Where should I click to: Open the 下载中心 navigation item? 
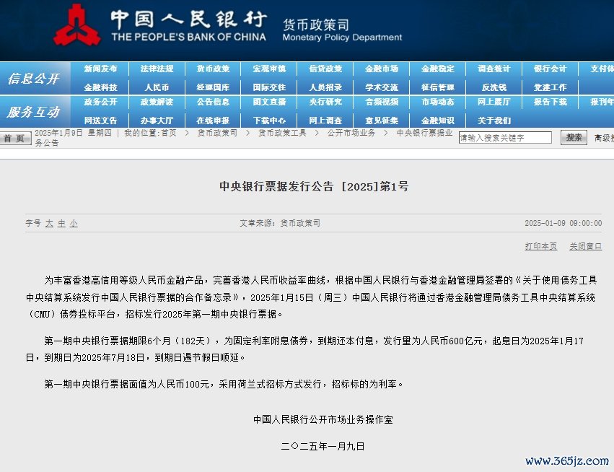(269, 121)
